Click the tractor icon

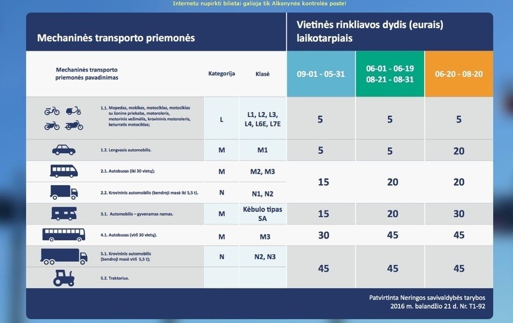click(x=63, y=278)
